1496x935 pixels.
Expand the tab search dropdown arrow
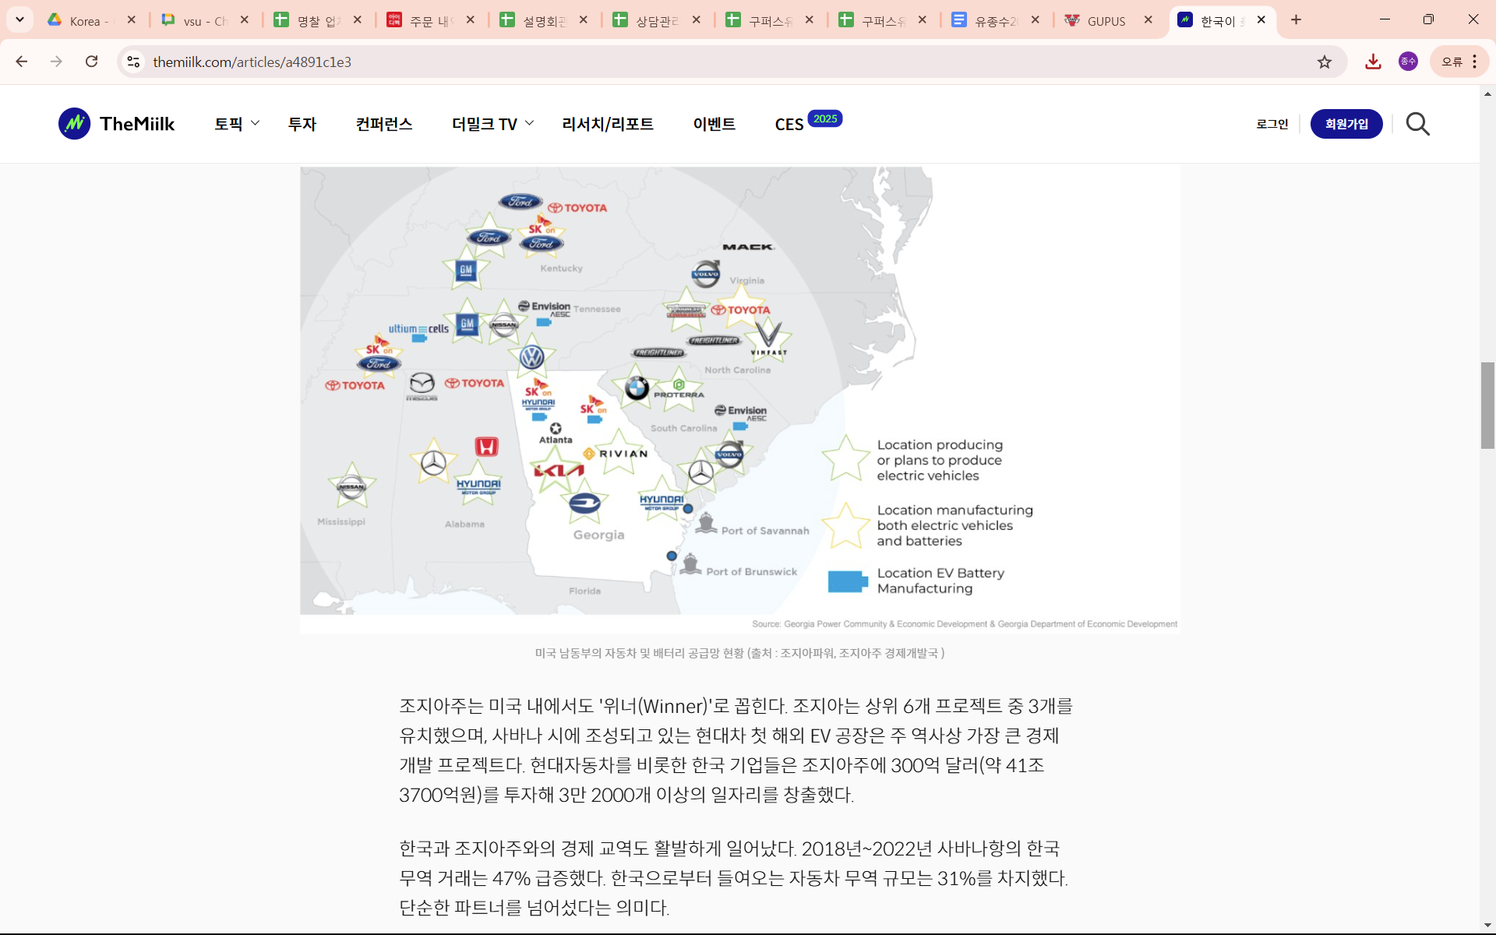click(x=19, y=19)
